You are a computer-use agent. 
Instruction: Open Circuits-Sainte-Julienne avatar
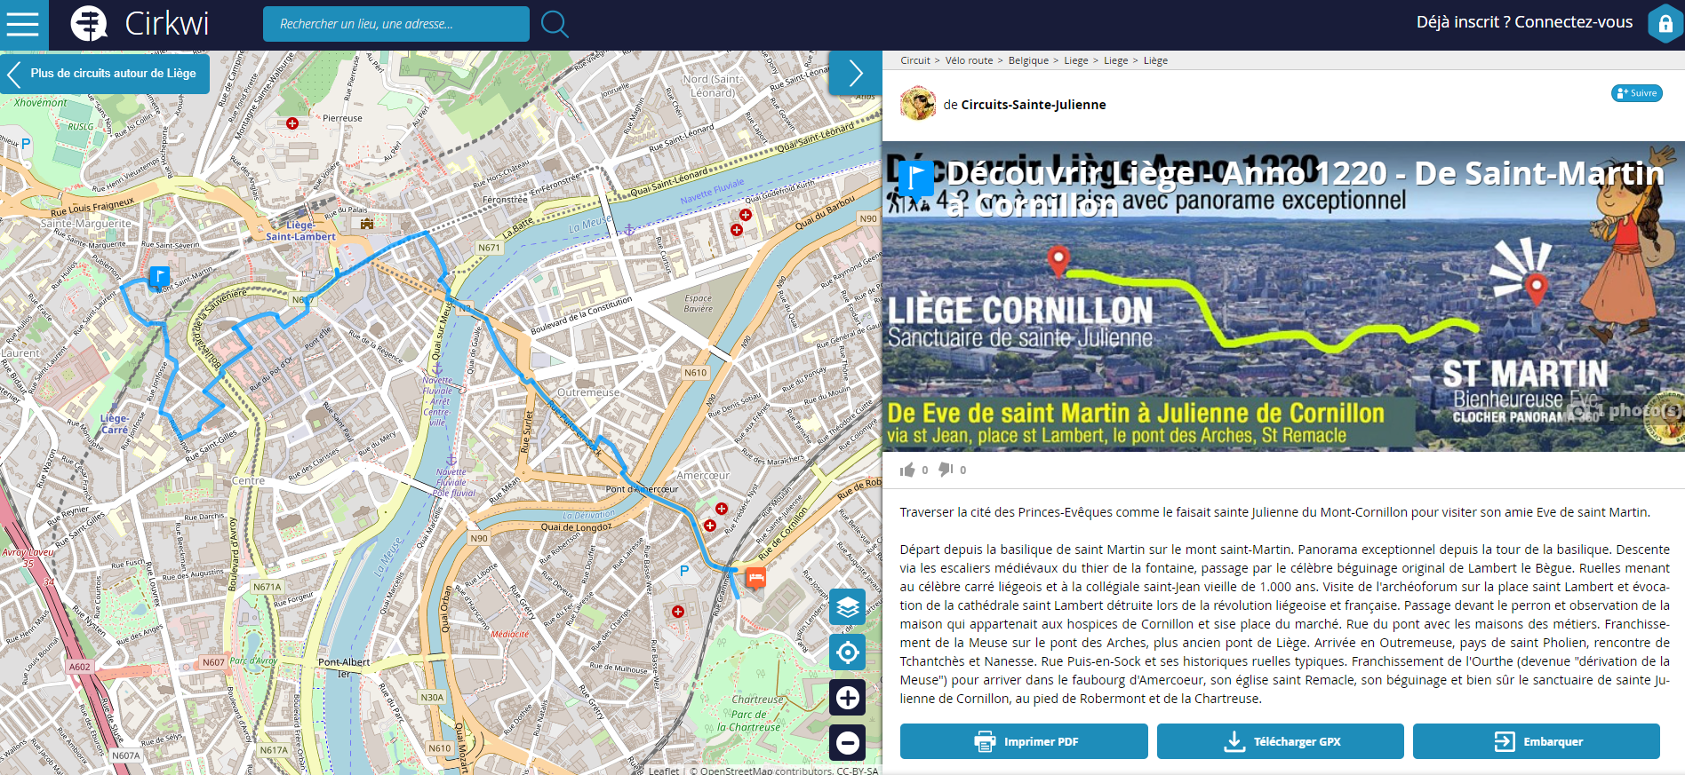click(918, 104)
